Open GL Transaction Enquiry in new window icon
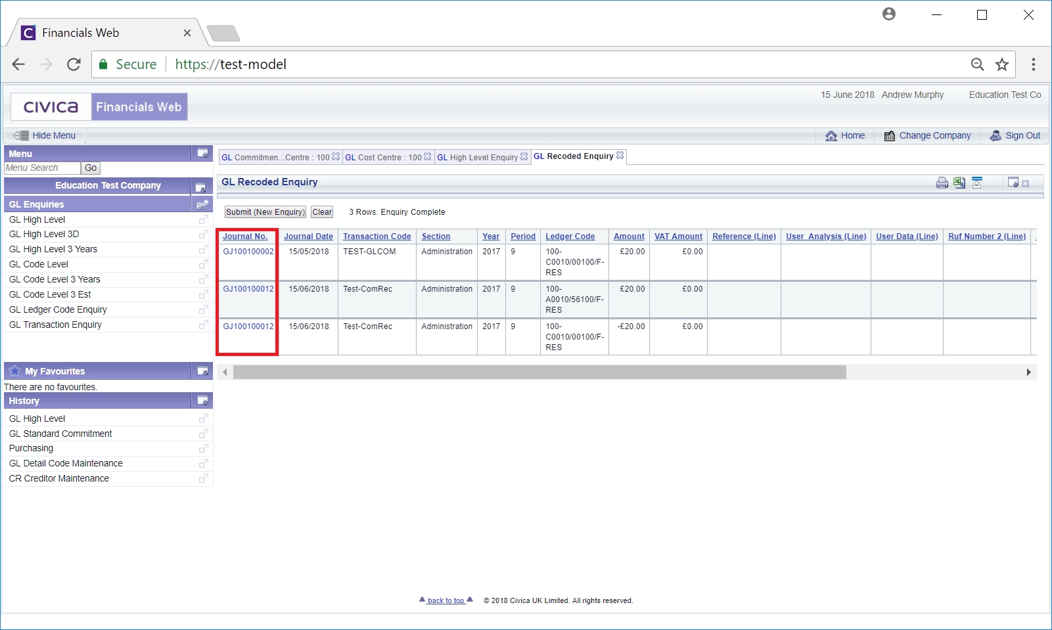The width and height of the screenshot is (1052, 630). pyautogui.click(x=204, y=325)
